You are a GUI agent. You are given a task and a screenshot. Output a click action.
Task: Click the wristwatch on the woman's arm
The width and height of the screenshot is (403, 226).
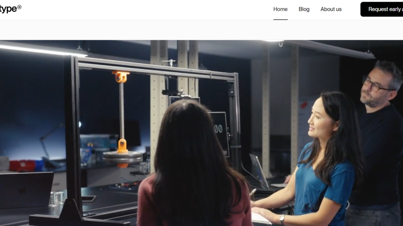282,220
